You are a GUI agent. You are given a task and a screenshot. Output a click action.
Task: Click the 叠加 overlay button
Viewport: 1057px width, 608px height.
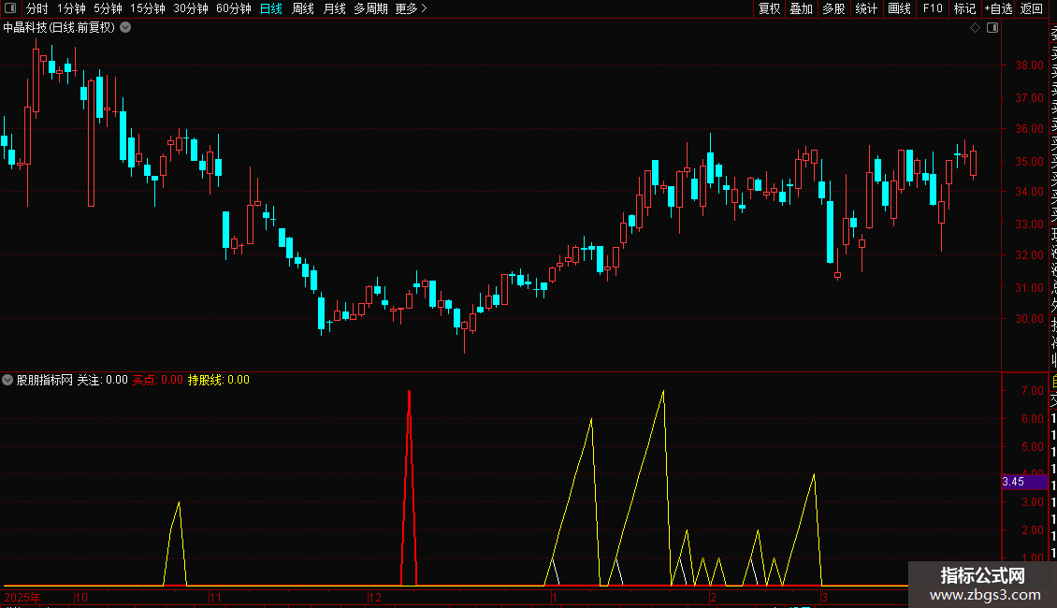tap(802, 8)
